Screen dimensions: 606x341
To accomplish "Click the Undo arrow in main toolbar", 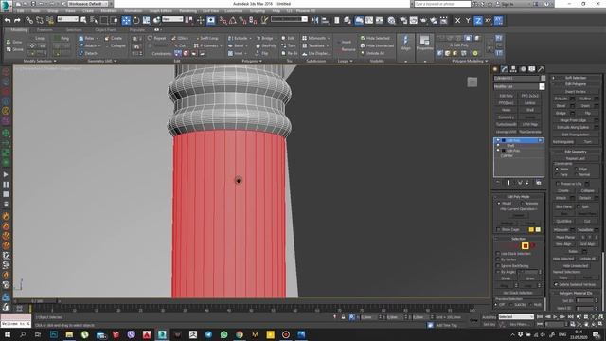I will click(8, 20).
